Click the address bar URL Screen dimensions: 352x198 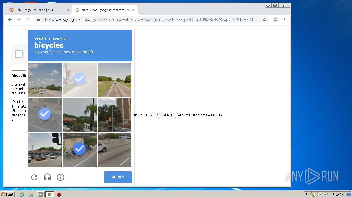click(150, 20)
